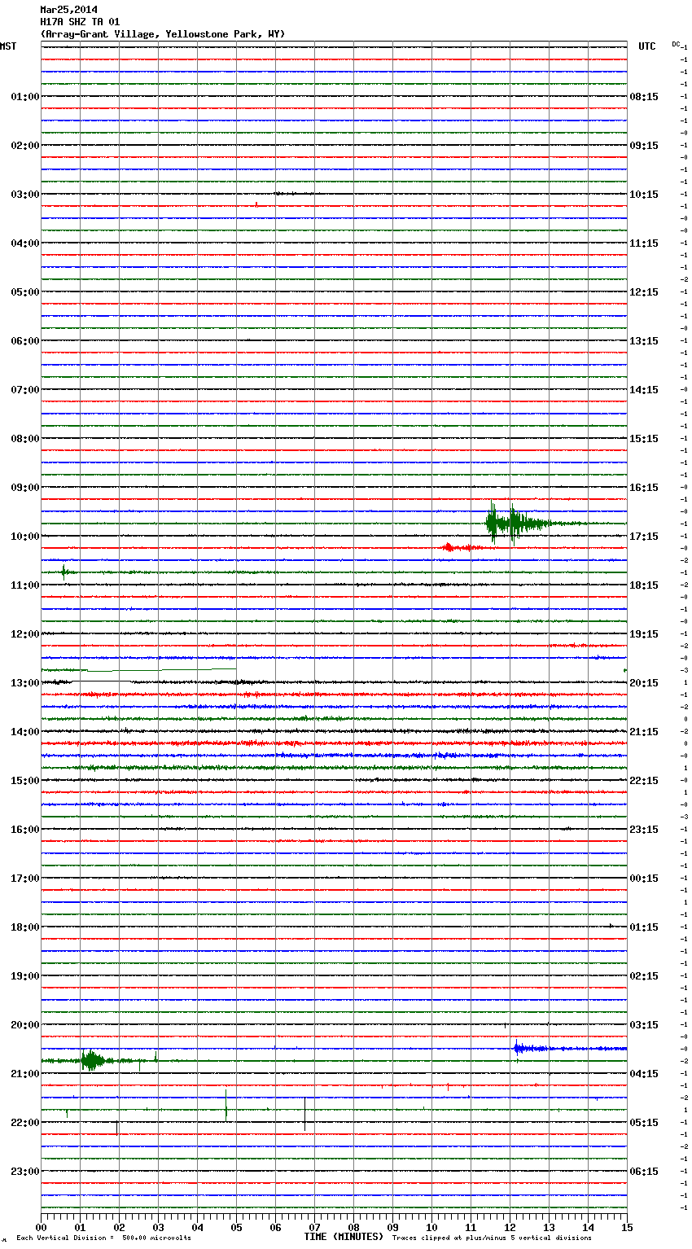
Task: Click the MST column header
Action: pos(8,47)
